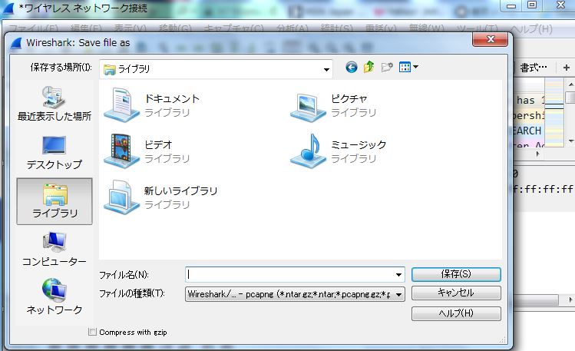Screen dimensions: 575x351
Task: Open the ビデオ library
Action: click(147, 151)
